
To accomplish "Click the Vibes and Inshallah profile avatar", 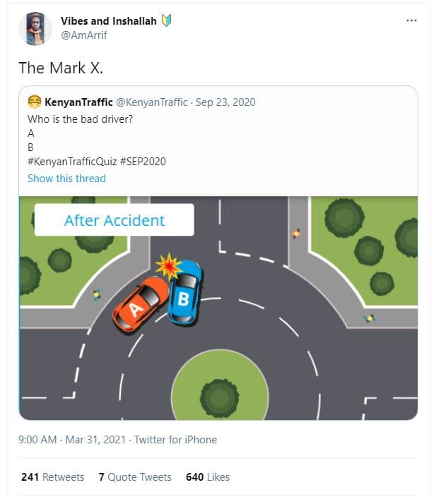I will [x=35, y=28].
